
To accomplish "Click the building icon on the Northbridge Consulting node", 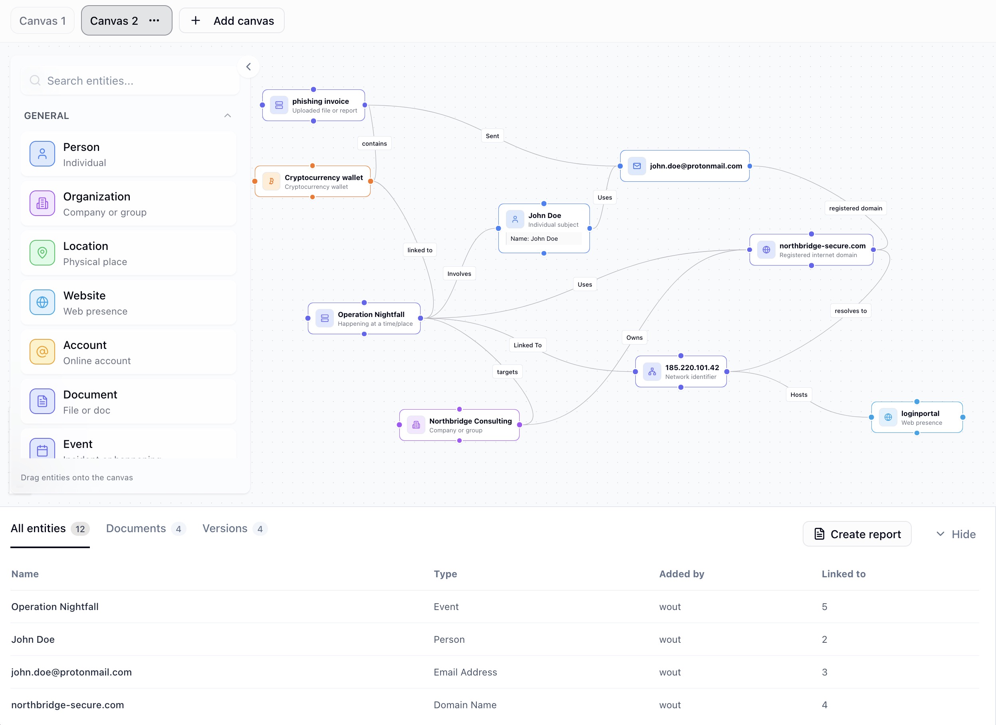I will click(x=416, y=425).
